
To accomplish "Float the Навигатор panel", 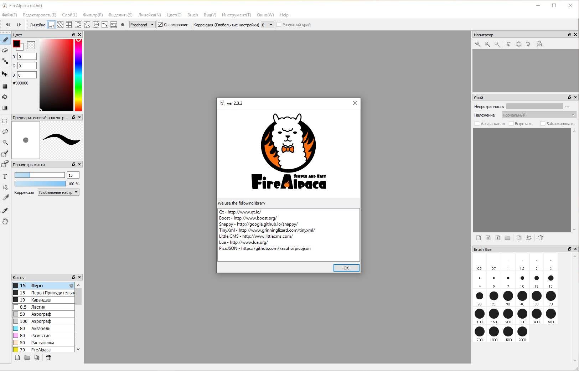I will [x=569, y=35].
